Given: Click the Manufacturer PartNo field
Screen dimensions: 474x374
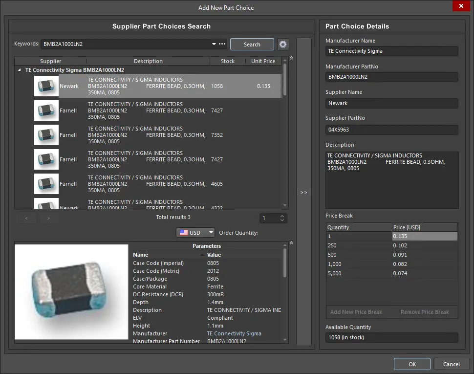Looking at the screenshot, I should point(392,77).
